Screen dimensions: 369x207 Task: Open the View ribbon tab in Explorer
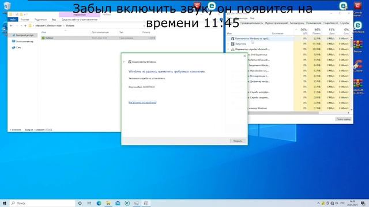coord(54,20)
